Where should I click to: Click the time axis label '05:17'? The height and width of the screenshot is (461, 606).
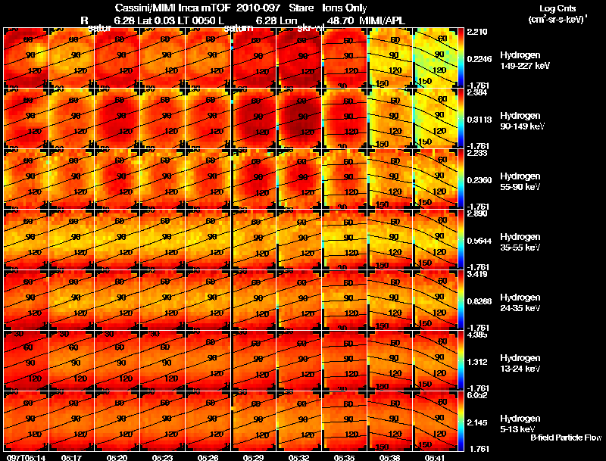(71, 457)
